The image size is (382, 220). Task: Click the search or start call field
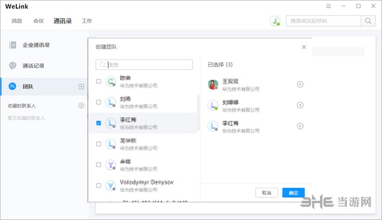click(x=323, y=21)
